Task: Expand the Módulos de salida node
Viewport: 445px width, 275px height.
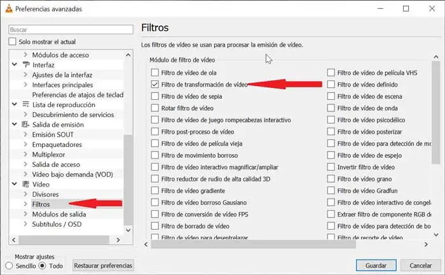Action: coord(25,214)
